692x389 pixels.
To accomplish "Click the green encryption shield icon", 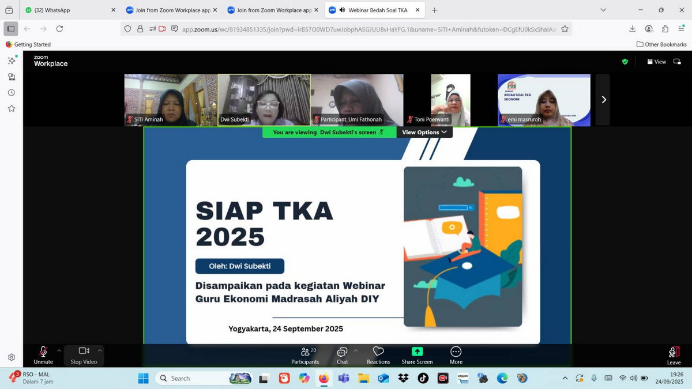I will tap(625, 62).
